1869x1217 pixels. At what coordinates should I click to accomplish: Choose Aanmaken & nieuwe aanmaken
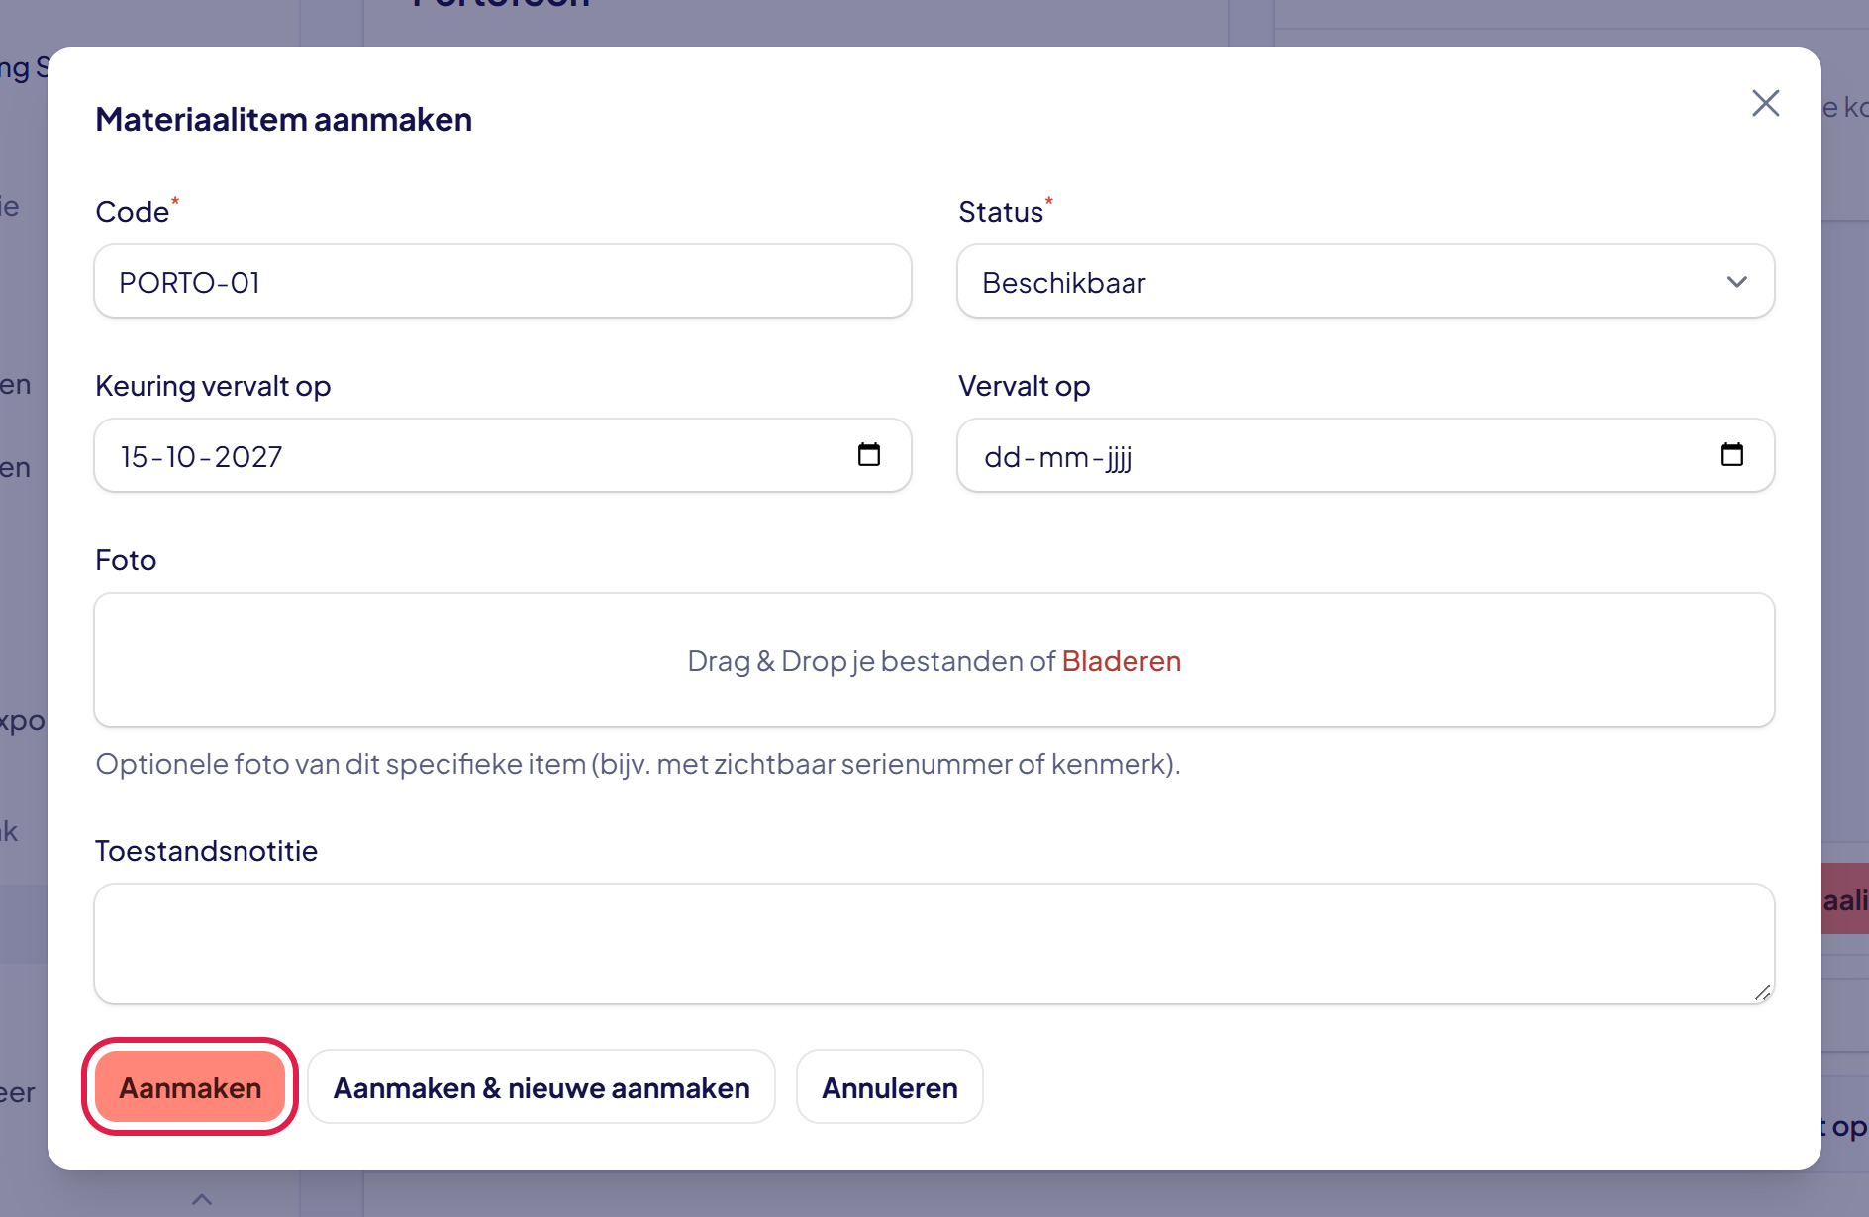coord(541,1087)
